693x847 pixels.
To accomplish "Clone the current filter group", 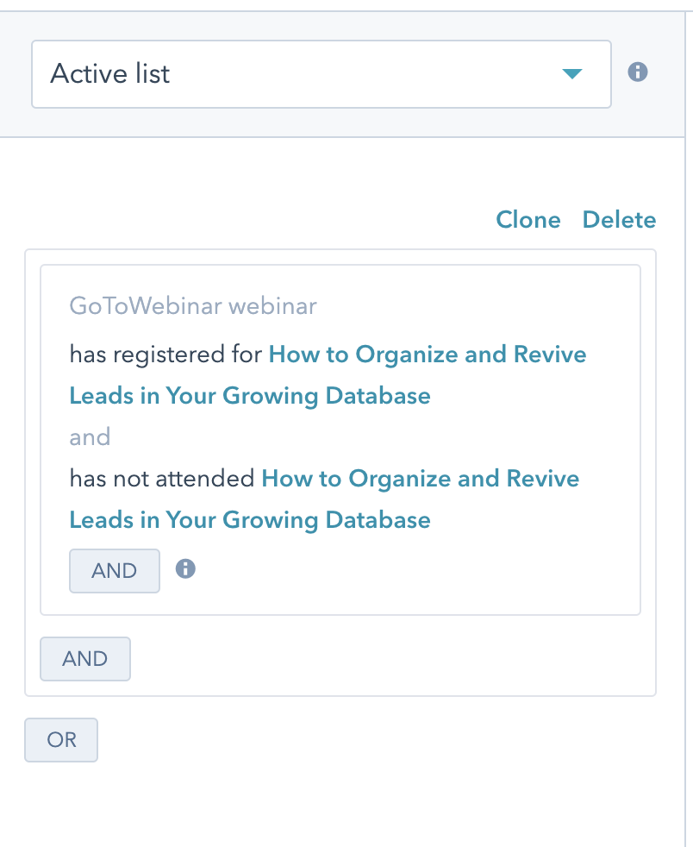I will [528, 220].
